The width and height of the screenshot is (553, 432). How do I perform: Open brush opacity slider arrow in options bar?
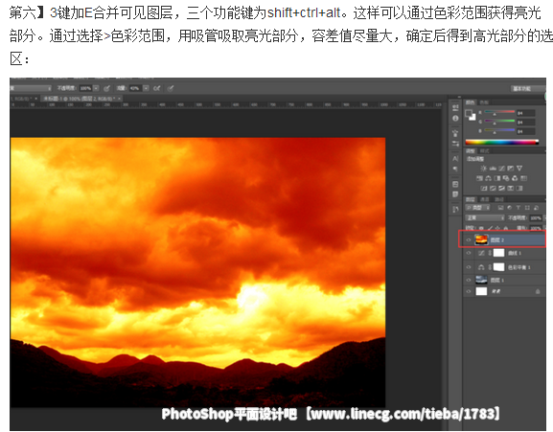click(96, 88)
